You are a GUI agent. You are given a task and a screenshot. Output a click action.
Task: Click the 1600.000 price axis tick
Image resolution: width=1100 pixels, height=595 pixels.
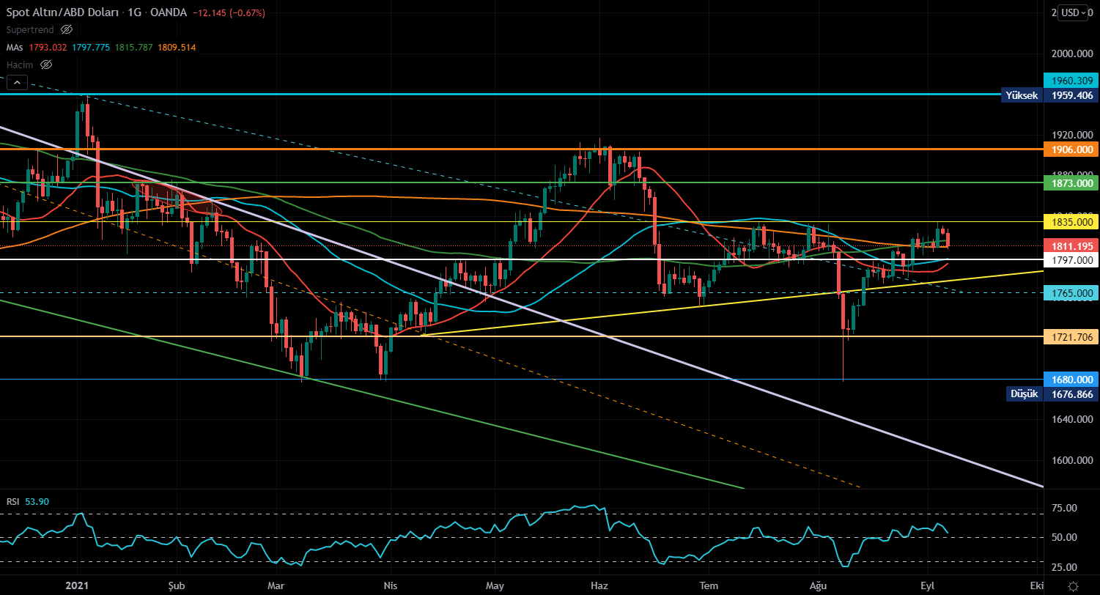[1071, 460]
